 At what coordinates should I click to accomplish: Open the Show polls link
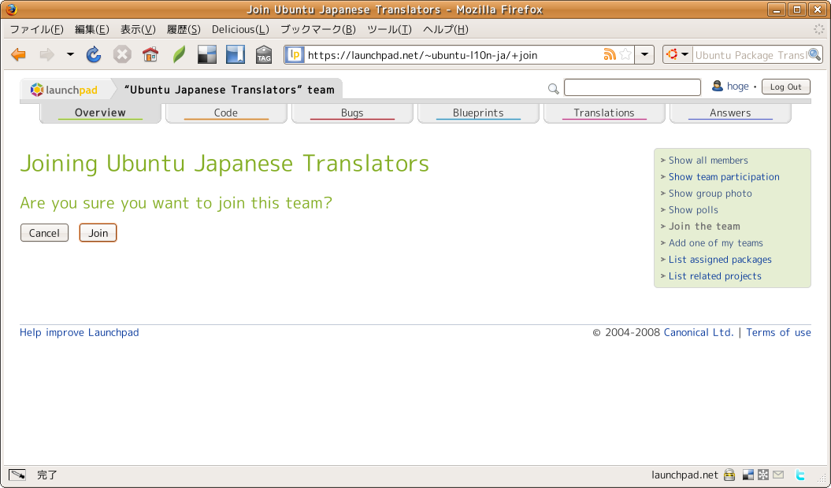click(693, 210)
